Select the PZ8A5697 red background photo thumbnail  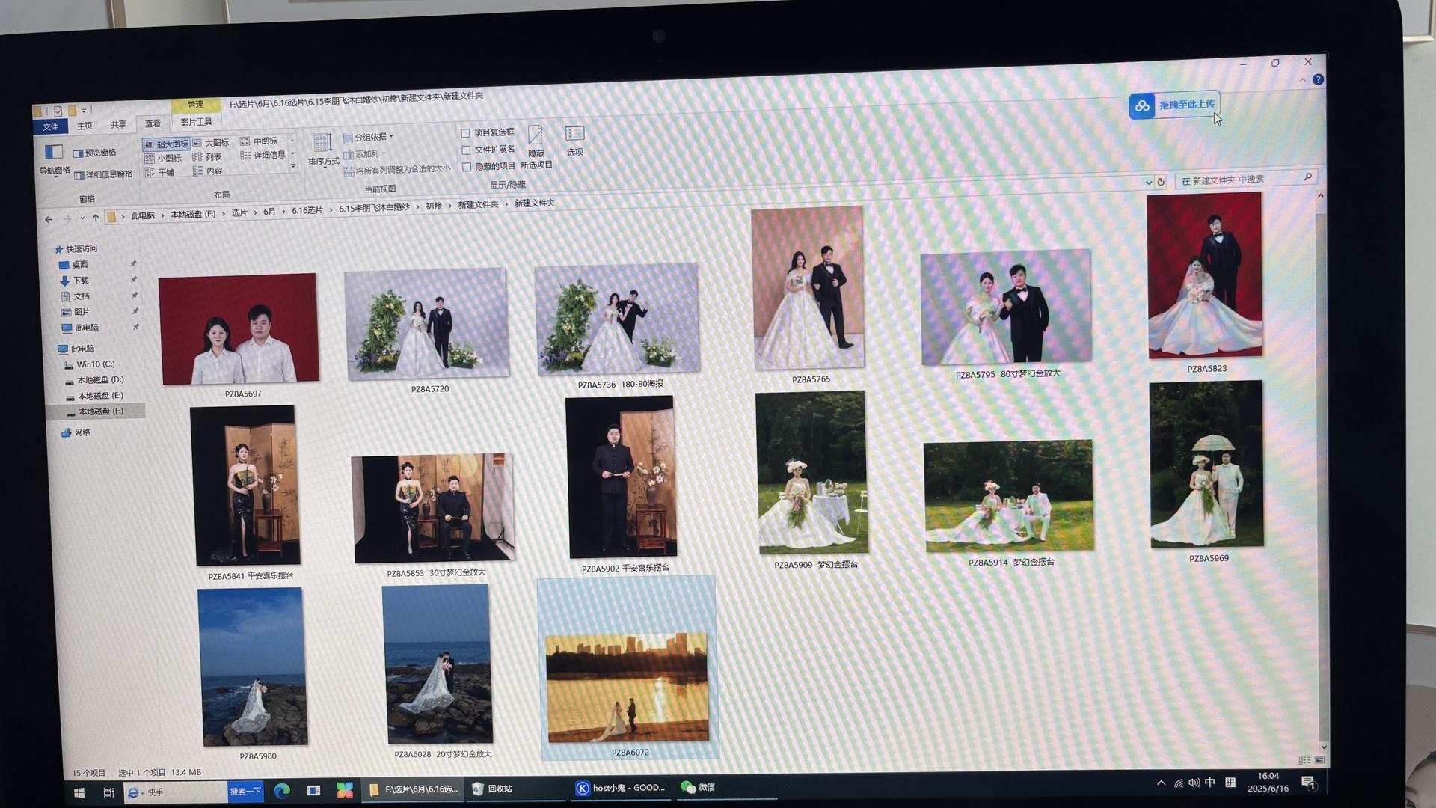(239, 330)
